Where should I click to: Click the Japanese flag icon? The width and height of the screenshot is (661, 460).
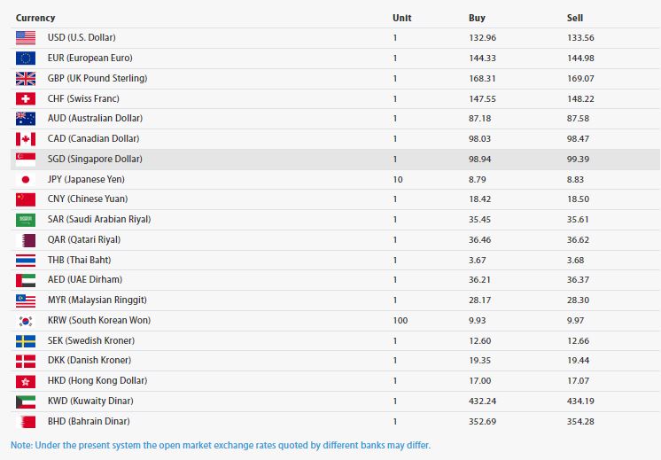click(26, 179)
